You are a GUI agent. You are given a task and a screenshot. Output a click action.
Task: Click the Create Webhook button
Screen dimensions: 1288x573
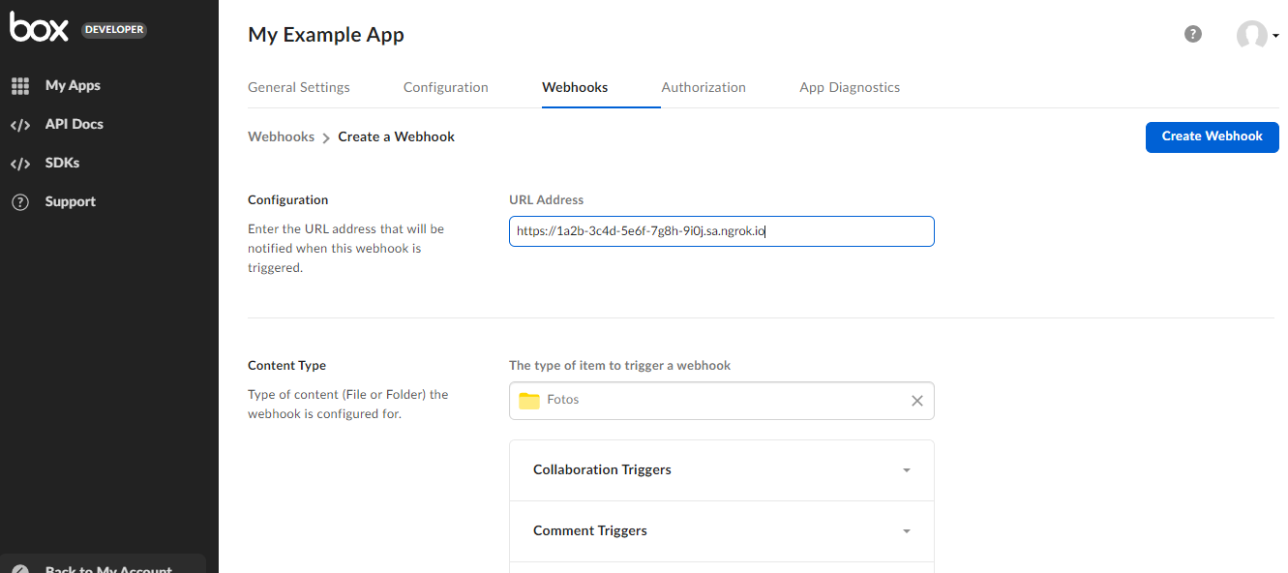click(x=1213, y=136)
